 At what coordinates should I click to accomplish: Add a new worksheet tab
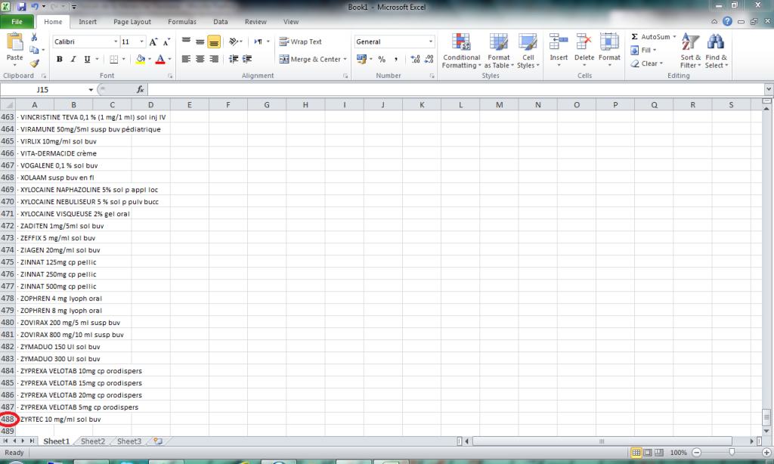pos(158,441)
